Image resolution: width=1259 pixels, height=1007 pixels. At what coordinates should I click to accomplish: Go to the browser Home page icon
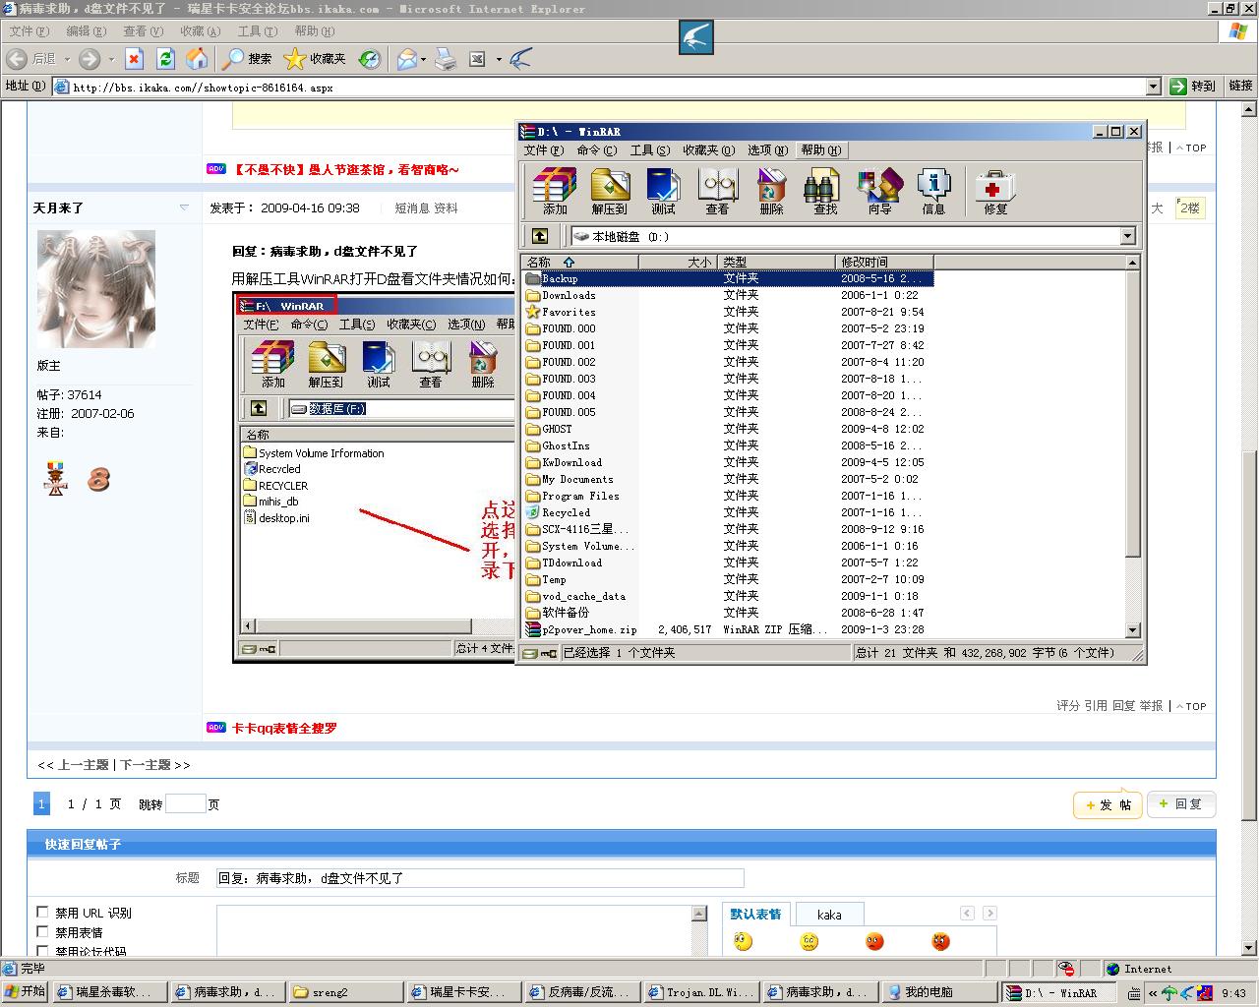pyautogui.click(x=197, y=59)
